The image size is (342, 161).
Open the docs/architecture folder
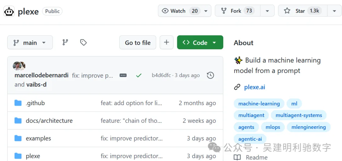point(49,121)
